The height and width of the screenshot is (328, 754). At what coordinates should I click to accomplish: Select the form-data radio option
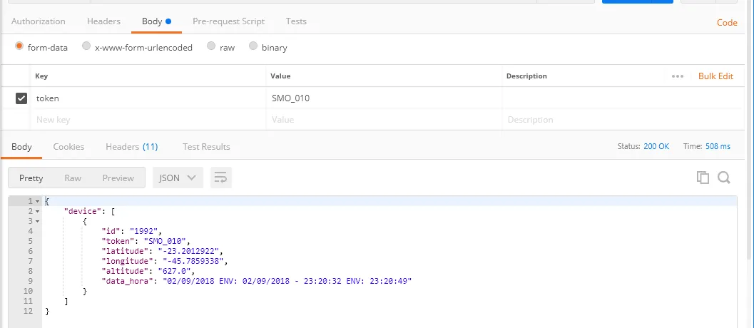click(19, 47)
